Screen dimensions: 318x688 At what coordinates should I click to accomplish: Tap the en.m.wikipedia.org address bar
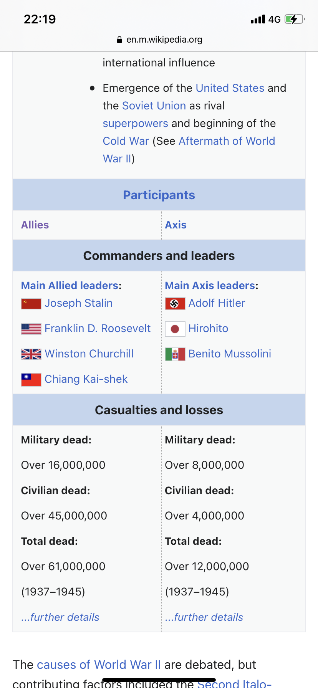(164, 40)
